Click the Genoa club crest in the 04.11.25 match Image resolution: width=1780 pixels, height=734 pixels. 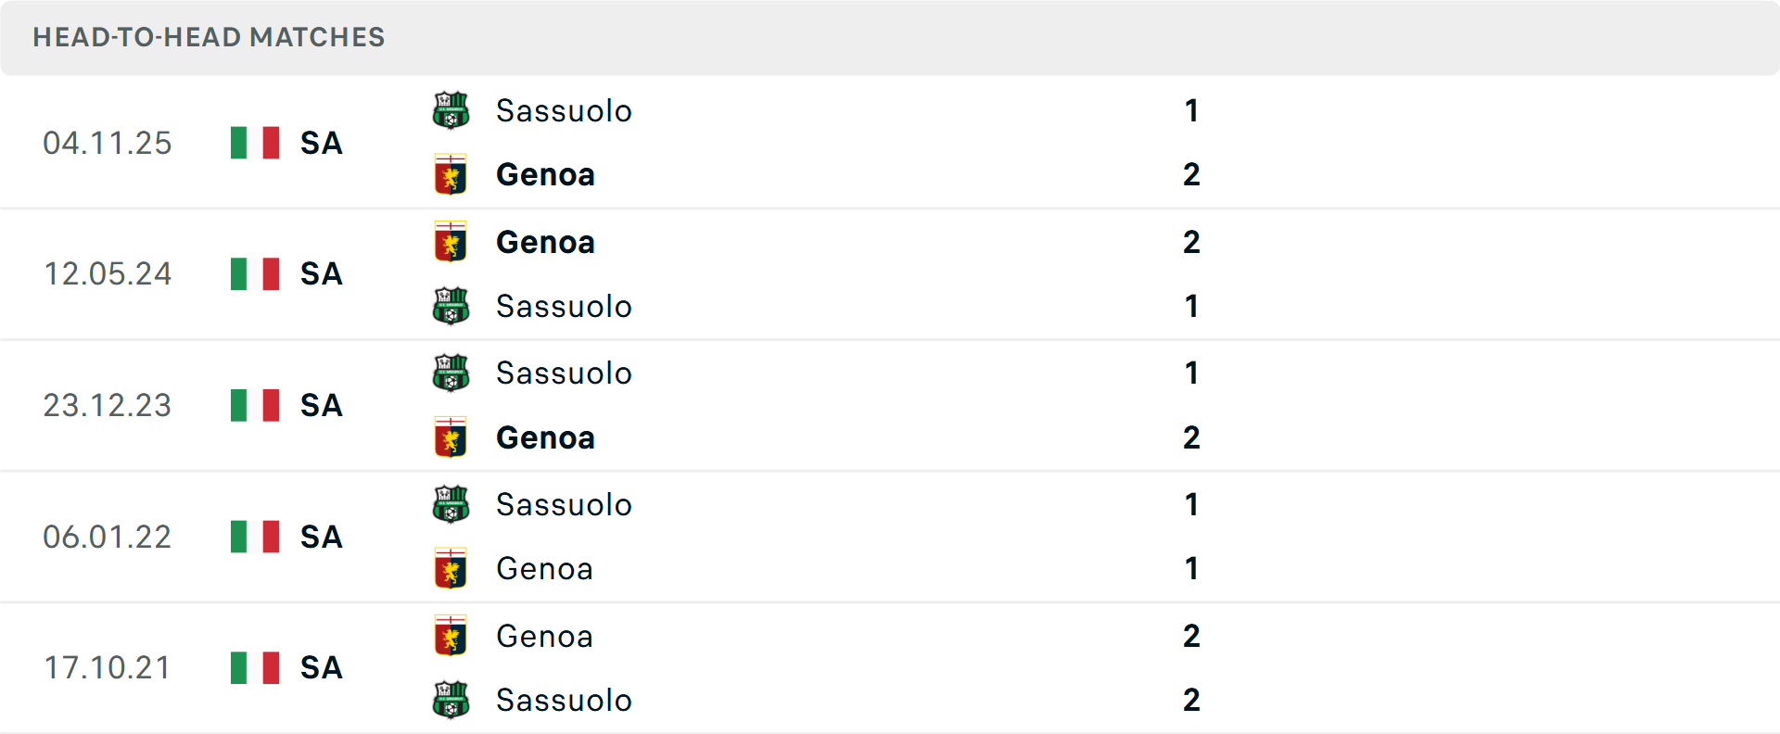coord(451,174)
